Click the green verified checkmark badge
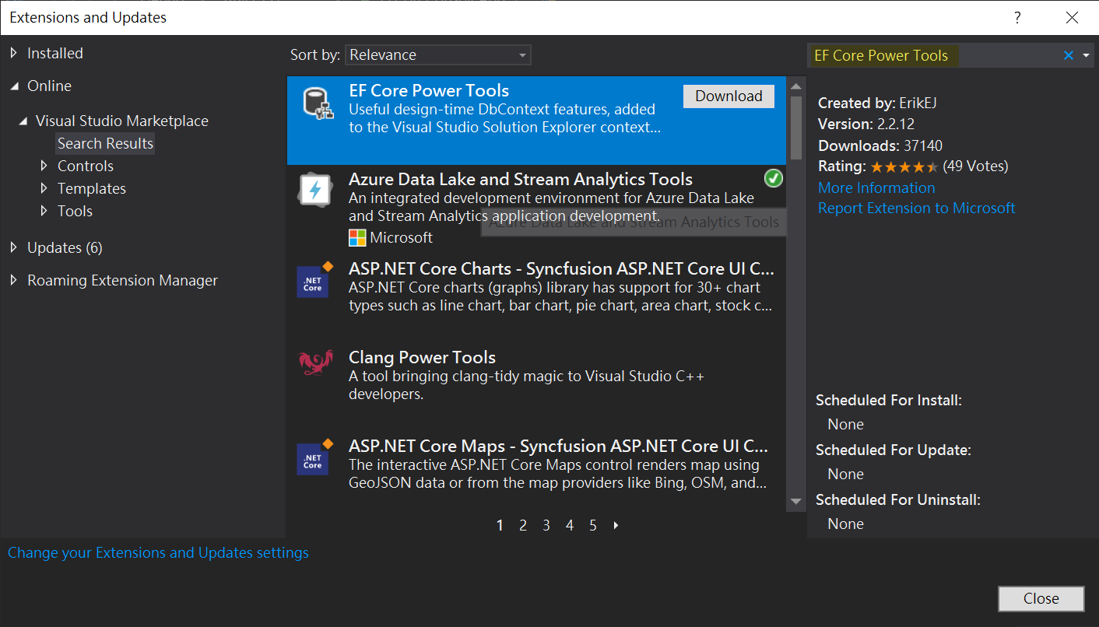Image resolution: width=1099 pixels, height=627 pixels. tap(773, 178)
